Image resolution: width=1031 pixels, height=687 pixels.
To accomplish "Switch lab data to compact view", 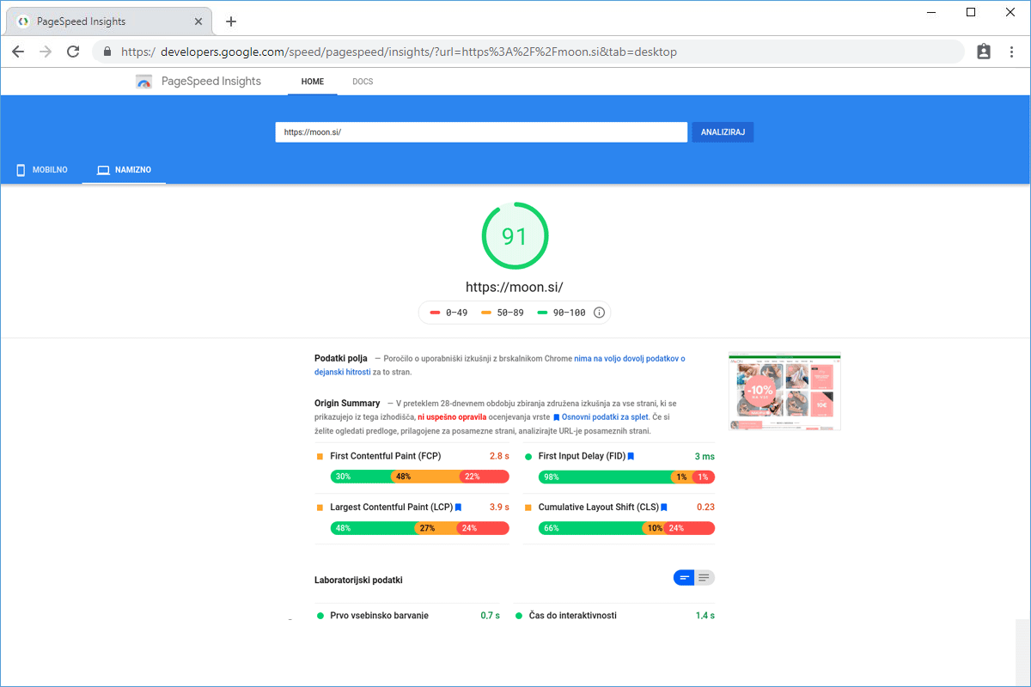I will point(685,578).
